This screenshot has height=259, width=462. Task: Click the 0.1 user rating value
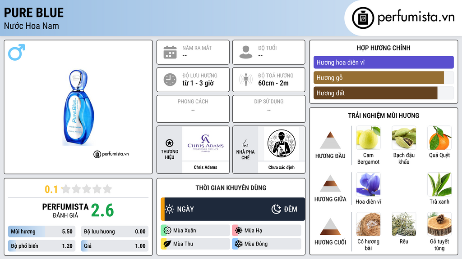(51, 189)
